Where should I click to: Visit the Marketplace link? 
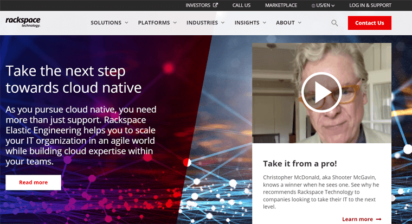(x=281, y=5)
